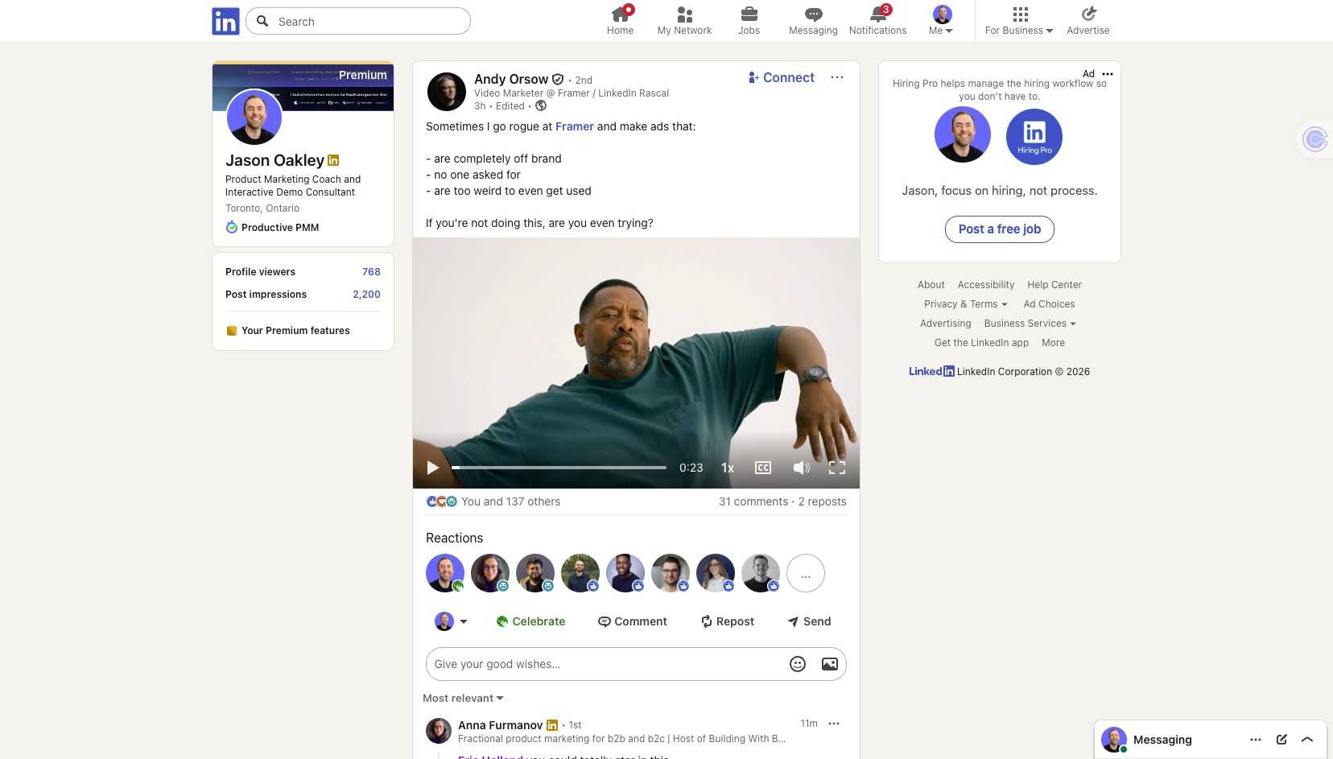Switch commenting identity dropdown

(452, 621)
